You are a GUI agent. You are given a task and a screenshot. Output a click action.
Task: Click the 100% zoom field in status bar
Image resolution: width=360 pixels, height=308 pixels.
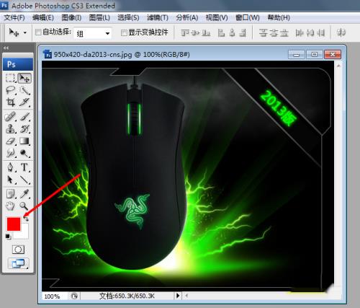point(55,296)
